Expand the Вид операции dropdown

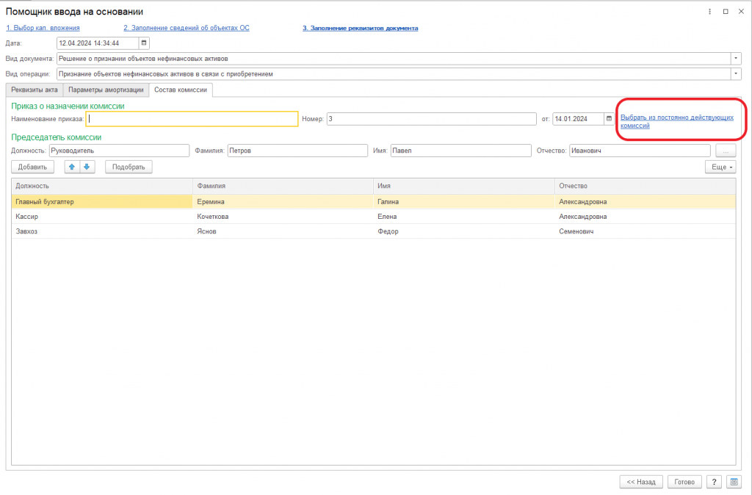click(736, 74)
